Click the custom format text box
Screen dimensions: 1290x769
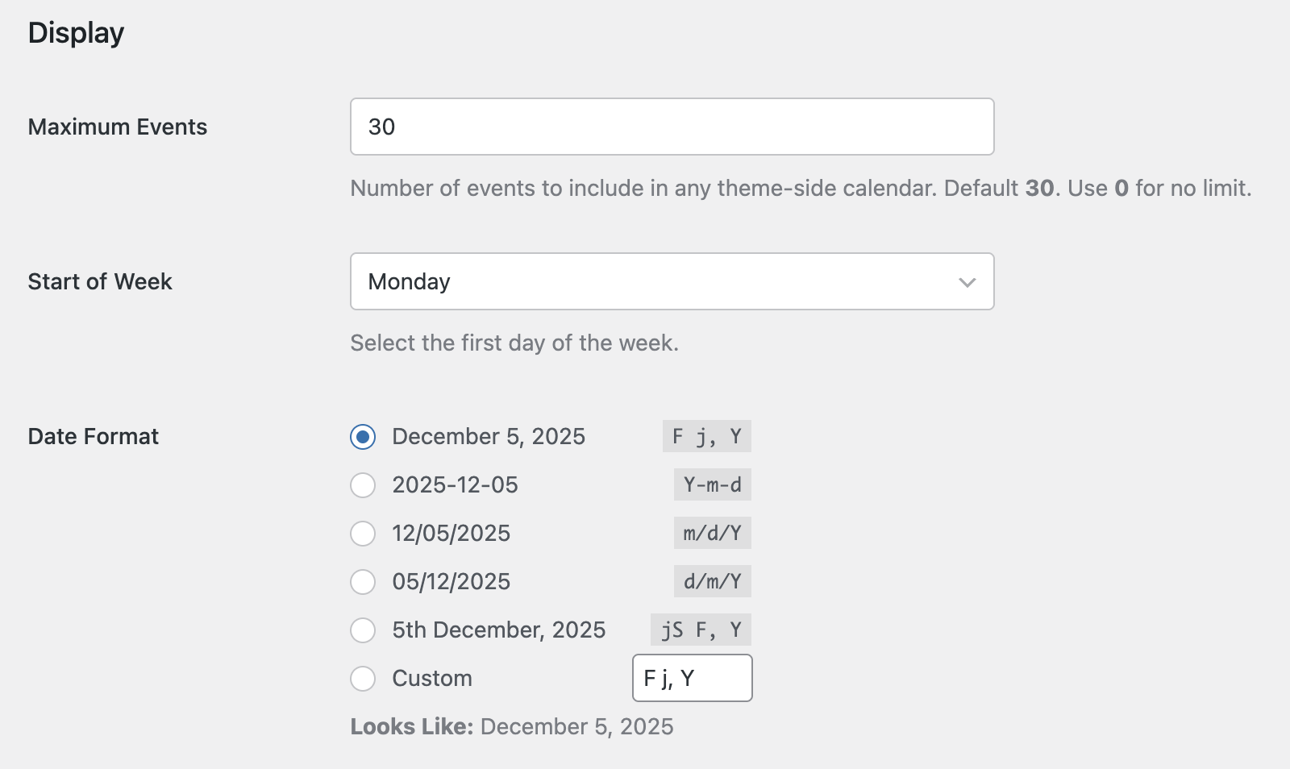pos(692,678)
